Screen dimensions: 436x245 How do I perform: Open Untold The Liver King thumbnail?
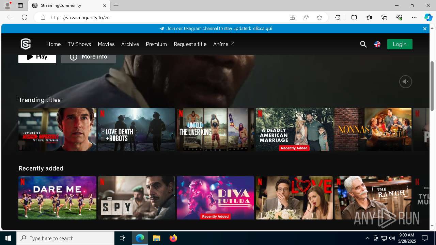[215, 129]
